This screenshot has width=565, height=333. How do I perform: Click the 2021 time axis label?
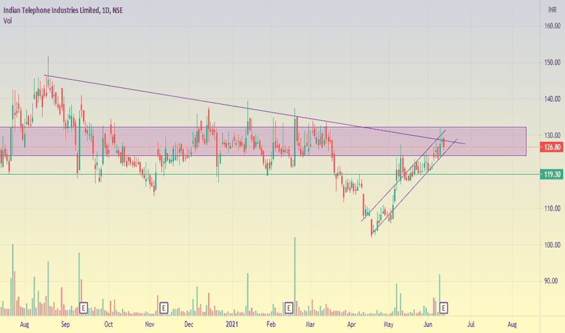(x=232, y=325)
